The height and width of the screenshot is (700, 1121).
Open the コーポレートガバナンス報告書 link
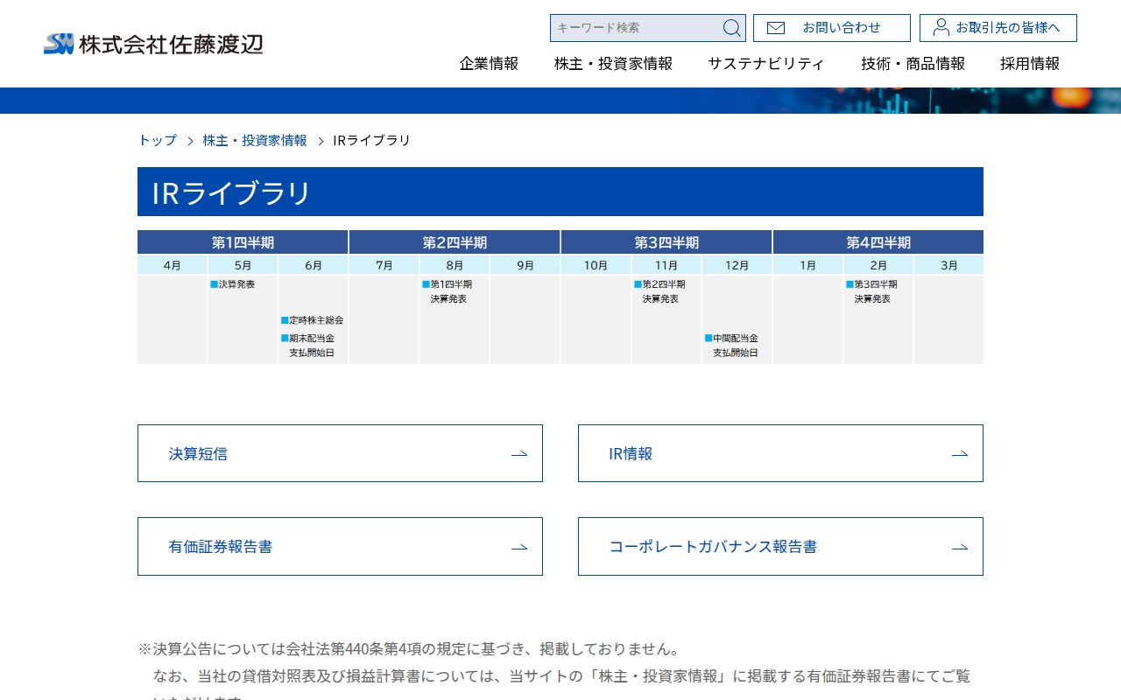pos(780,546)
